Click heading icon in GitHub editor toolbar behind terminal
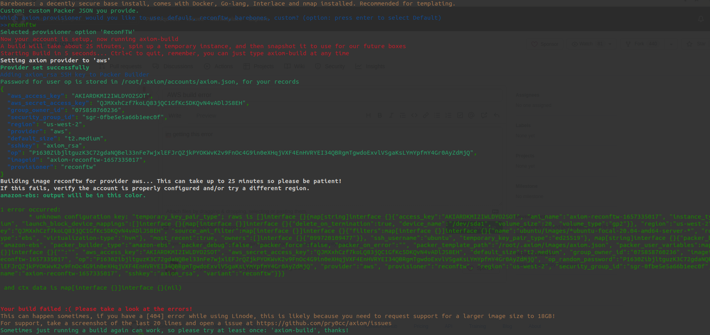The image size is (710, 335). tap(368, 115)
